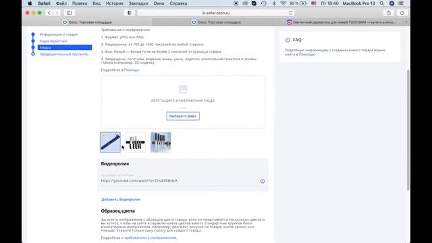Open Помощь link under image requirements

(132, 70)
